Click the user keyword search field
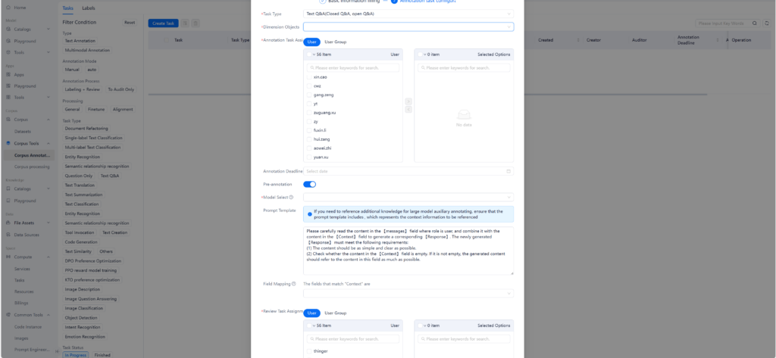Screen dimensions: 776x358 (x=354, y=67)
